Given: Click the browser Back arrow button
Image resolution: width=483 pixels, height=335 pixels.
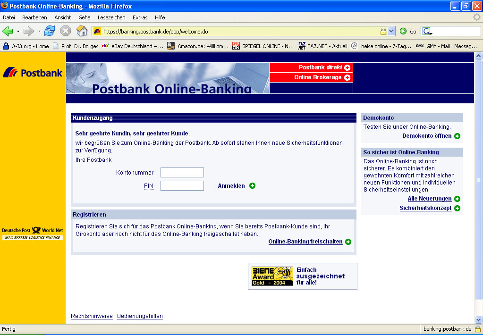Looking at the screenshot, I should coord(8,31).
